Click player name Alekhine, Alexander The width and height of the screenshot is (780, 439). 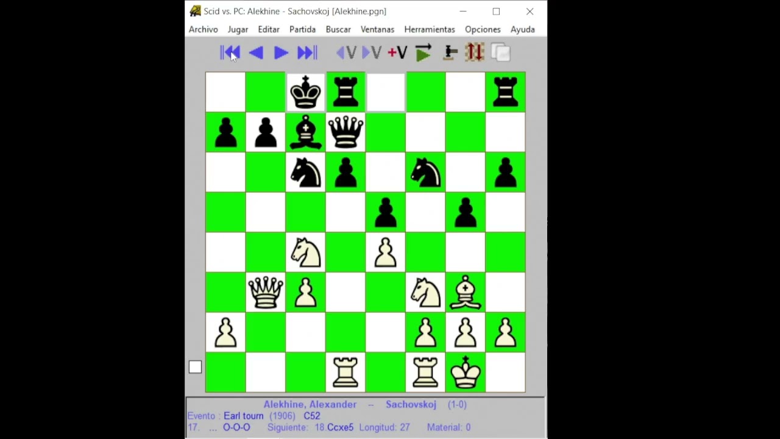[x=310, y=404]
